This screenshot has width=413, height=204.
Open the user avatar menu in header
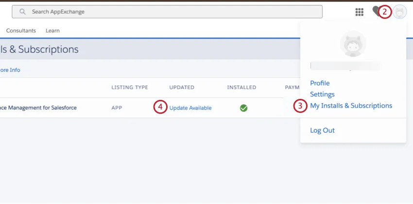tap(399, 12)
